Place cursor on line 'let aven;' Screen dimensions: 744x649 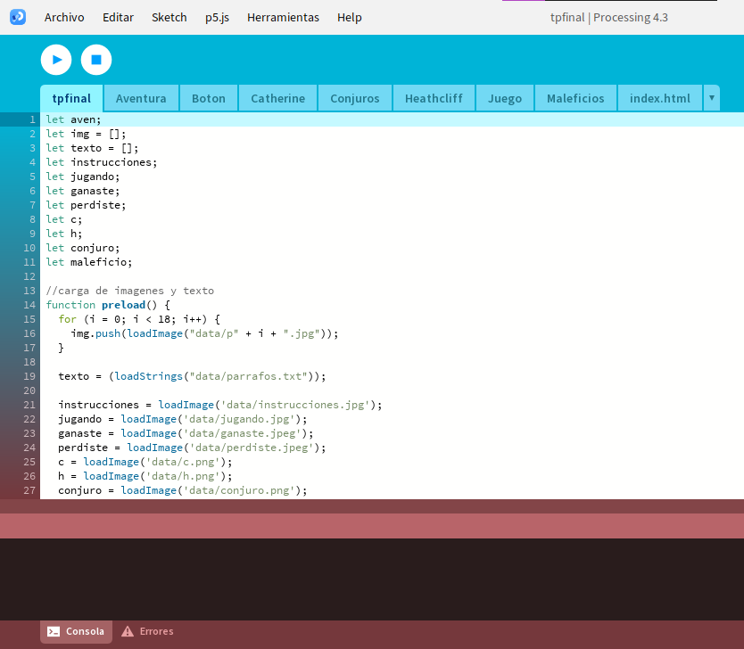[x=73, y=119]
